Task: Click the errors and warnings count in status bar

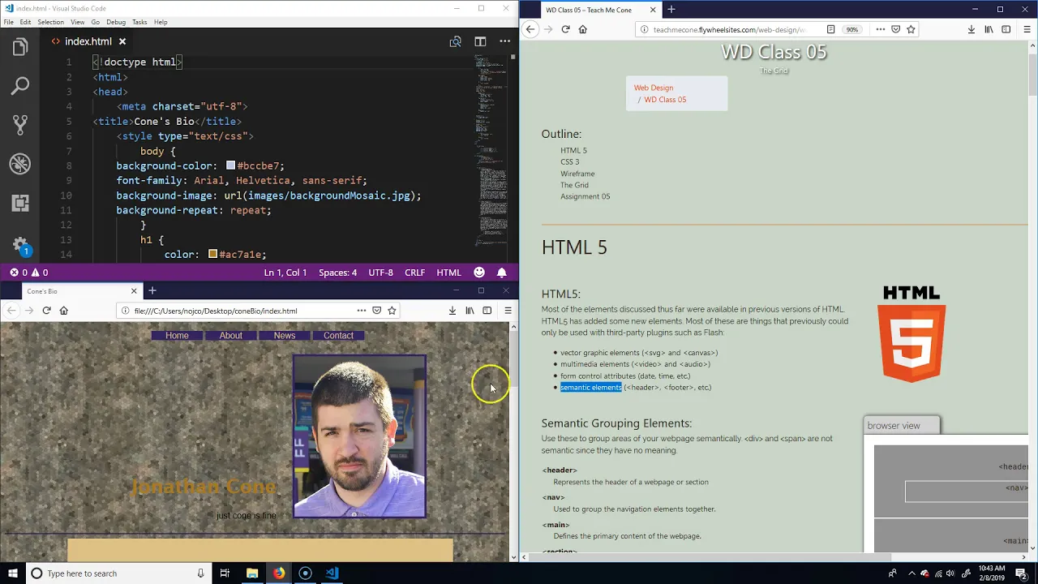Action: click(x=28, y=273)
